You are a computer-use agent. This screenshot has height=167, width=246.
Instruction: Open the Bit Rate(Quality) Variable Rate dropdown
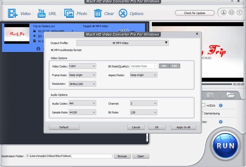click(x=144, y=66)
